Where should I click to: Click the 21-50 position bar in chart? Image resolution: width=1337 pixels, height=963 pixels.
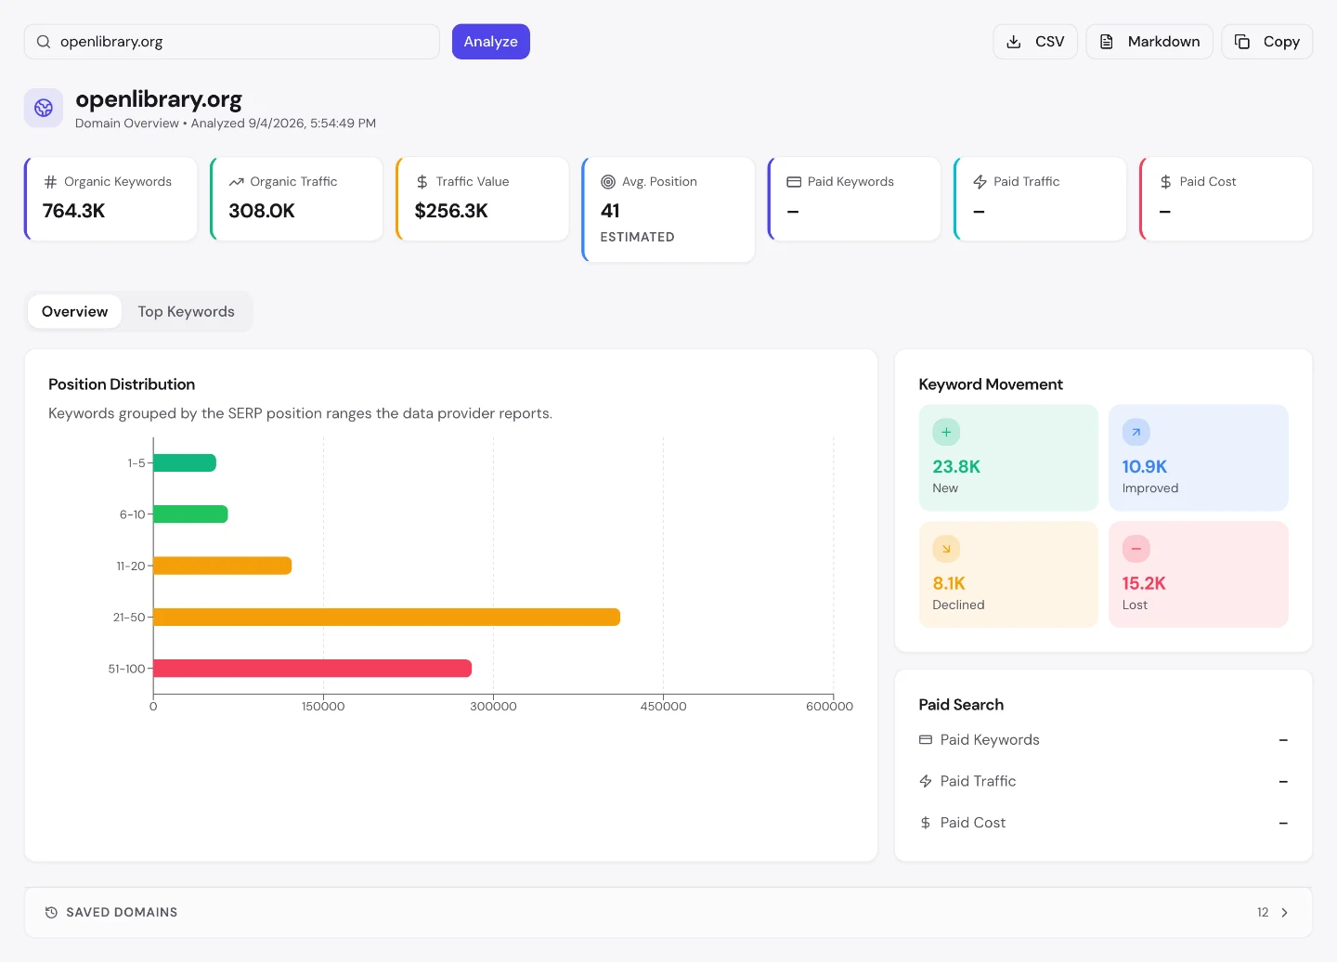[386, 618]
